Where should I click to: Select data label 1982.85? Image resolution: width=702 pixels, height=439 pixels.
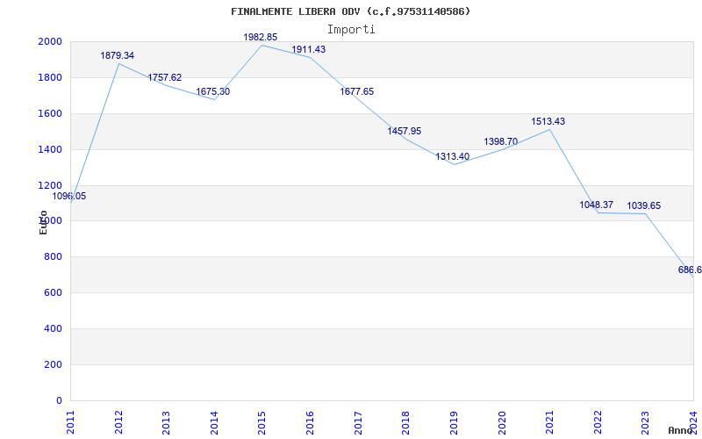260,37
